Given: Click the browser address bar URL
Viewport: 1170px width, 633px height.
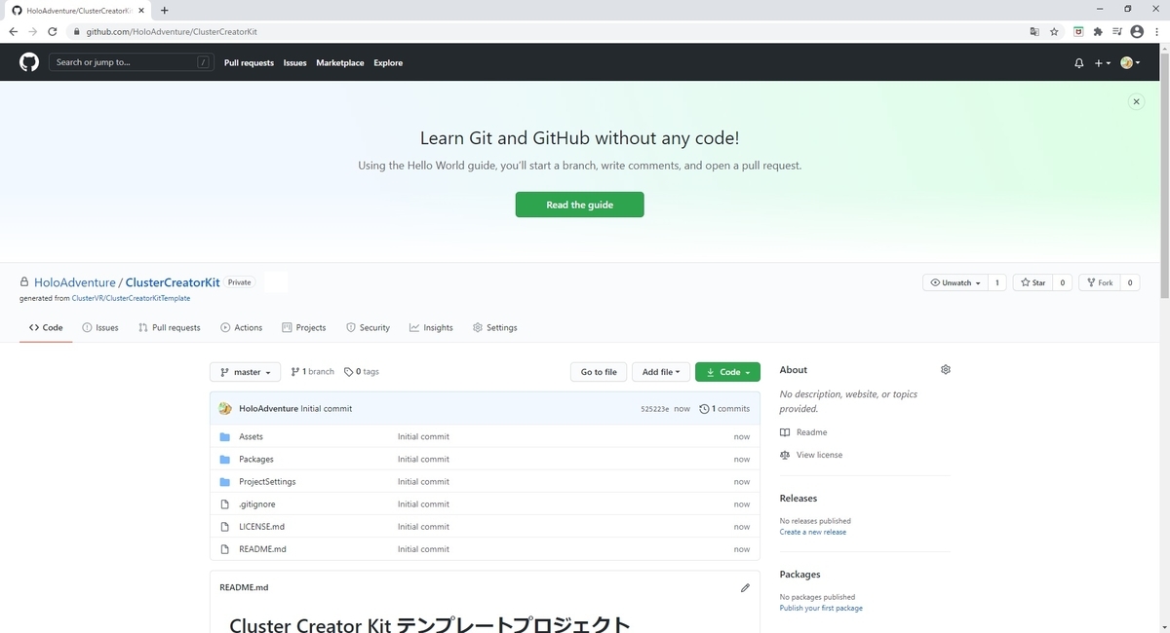Looking at the screenshot, I should (x=171, y=31).
